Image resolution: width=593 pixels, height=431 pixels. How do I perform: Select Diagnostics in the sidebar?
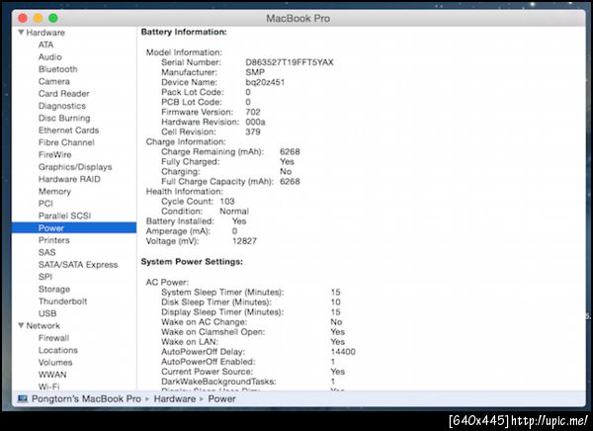[x=62, y=106]
